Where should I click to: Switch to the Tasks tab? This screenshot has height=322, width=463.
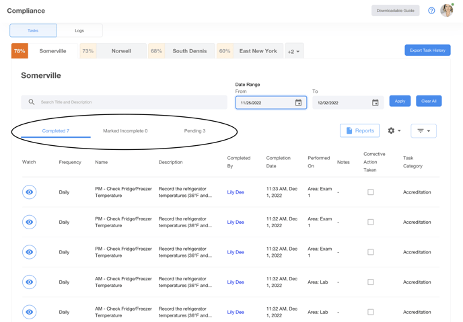33,31
